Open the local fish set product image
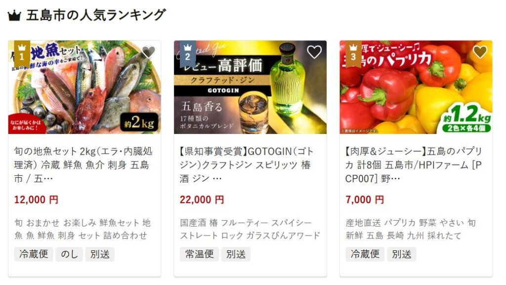506x285 pixels. click(84, 87)
